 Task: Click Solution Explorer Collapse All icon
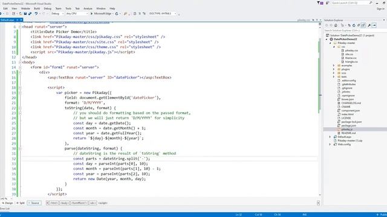pyautogui.click(x=359, y=25)
